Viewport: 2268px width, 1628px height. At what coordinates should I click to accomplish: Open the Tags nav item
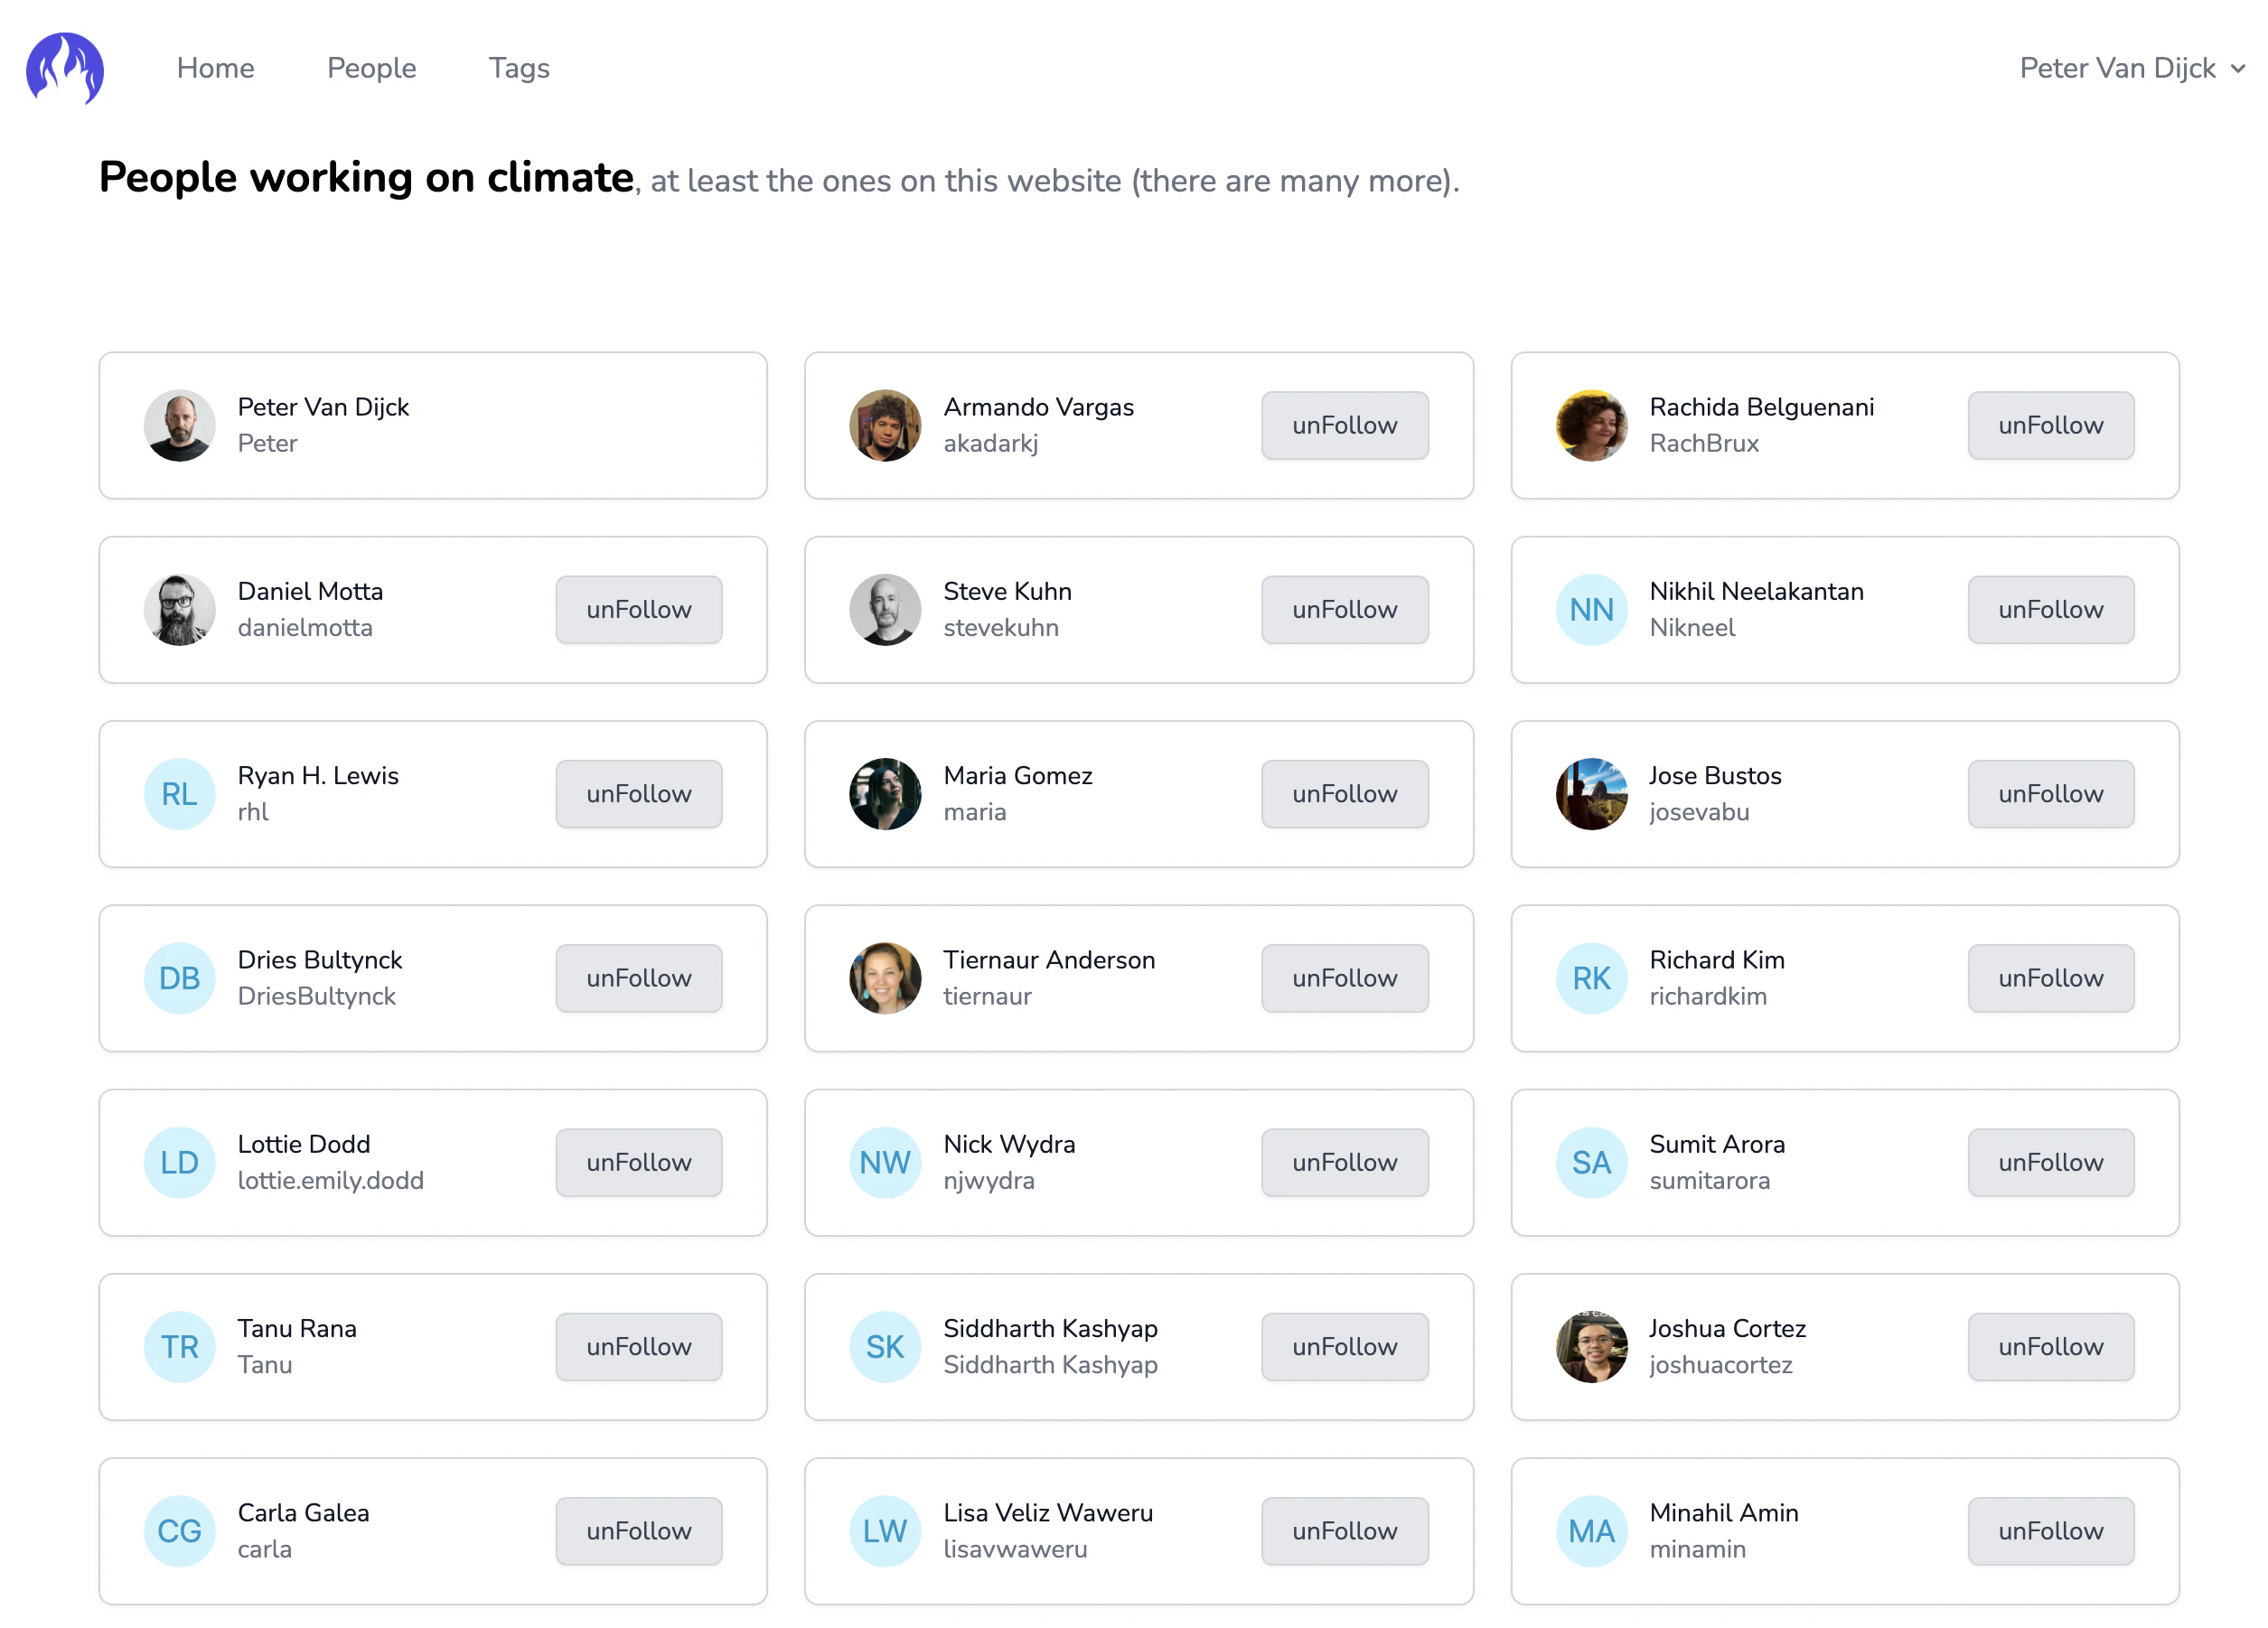pyautogui.click(x=518, y=68)
